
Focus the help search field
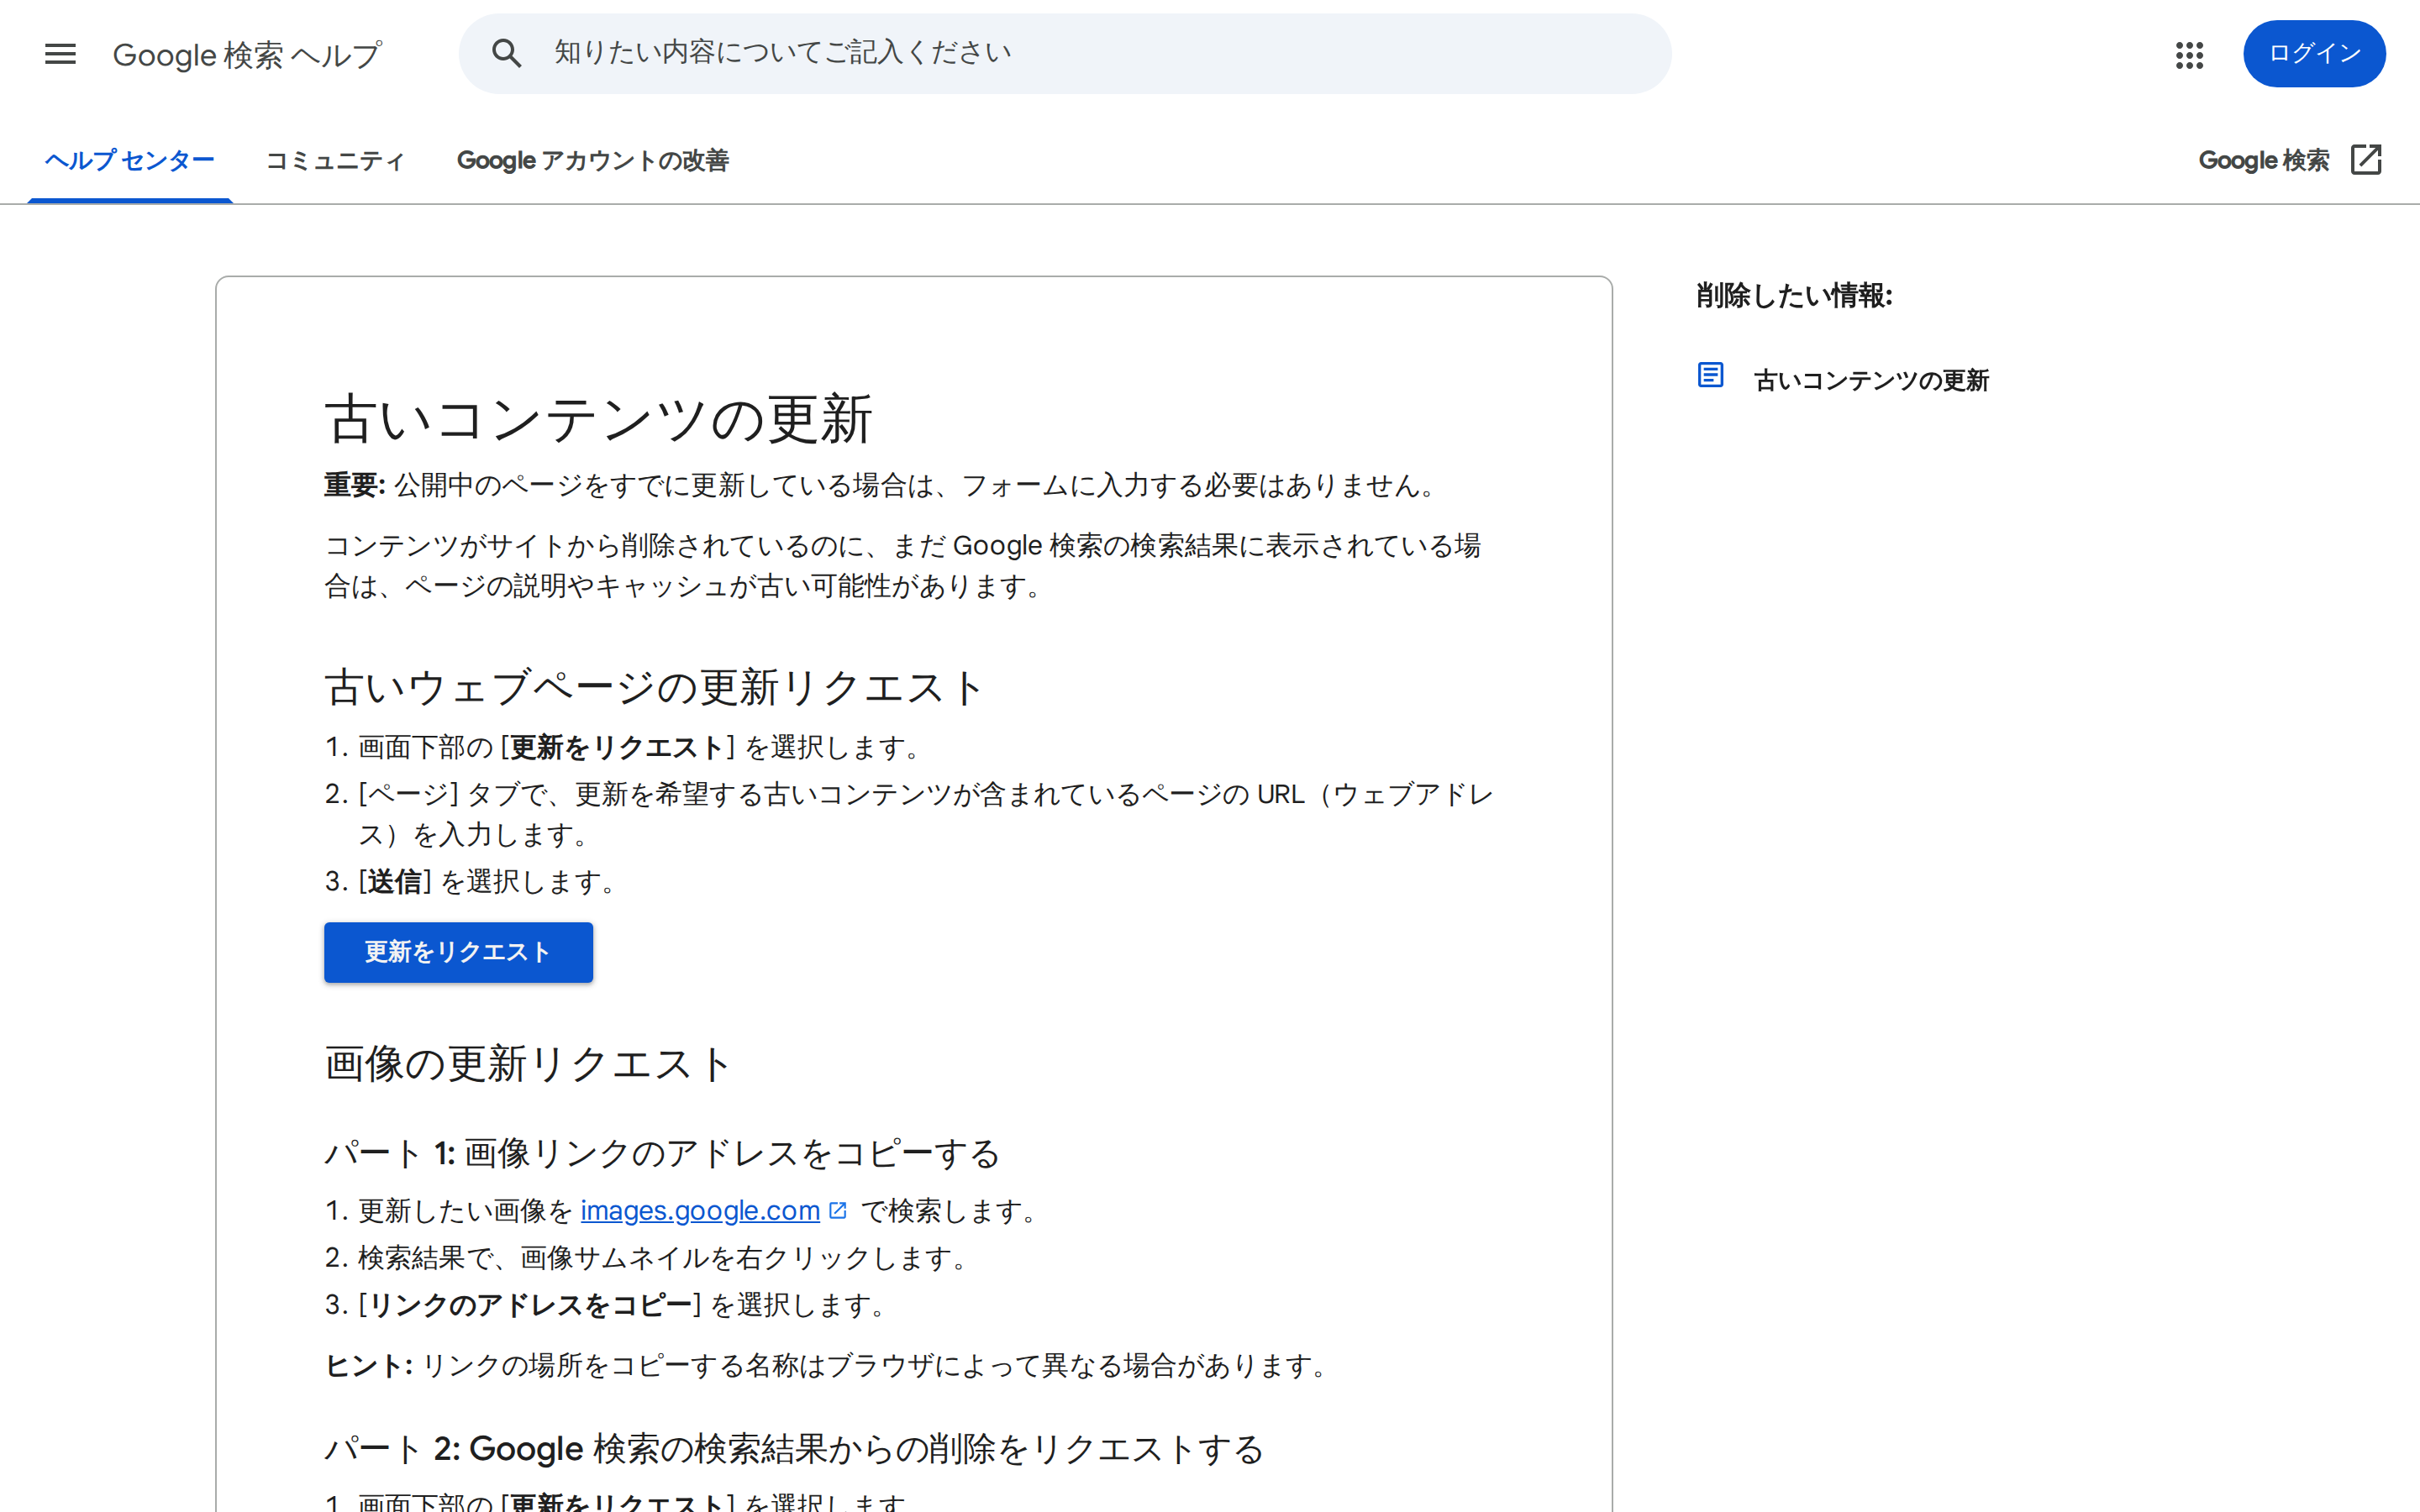coord(1064,54)
